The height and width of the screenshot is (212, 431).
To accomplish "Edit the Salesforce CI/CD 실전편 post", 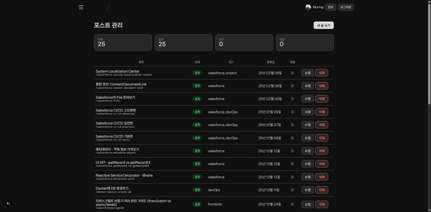I will pos(308,125).
